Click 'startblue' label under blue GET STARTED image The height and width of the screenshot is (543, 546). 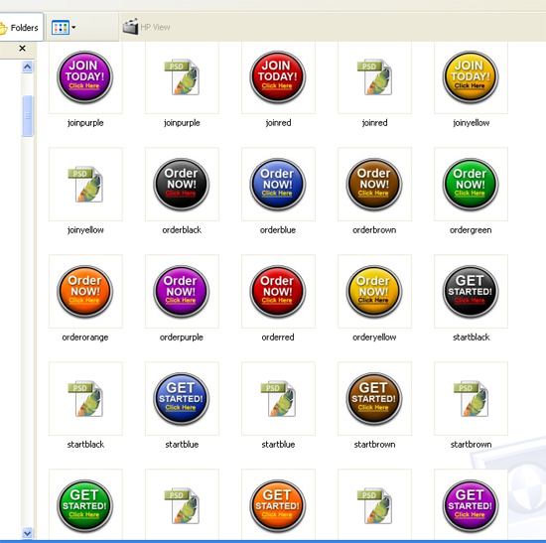point(182,445)
